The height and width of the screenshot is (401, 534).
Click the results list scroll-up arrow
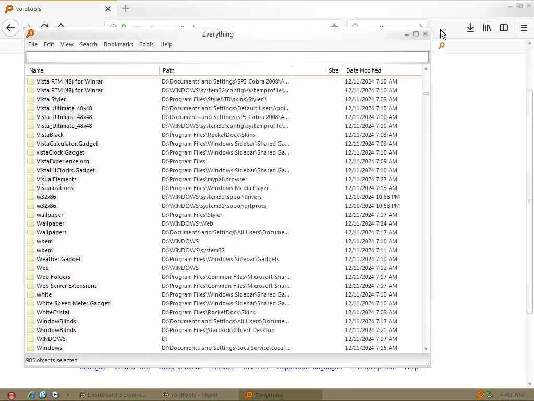[x=426, y=69]
